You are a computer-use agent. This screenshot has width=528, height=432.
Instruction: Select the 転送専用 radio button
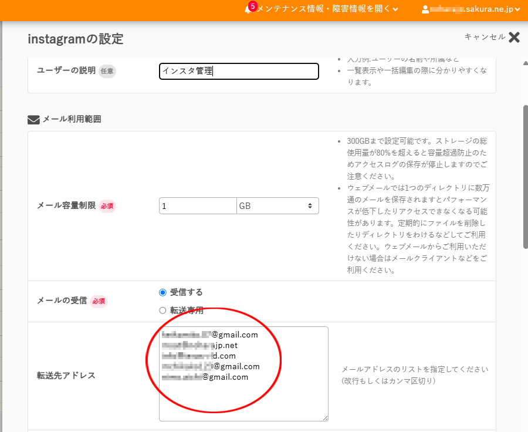(163, 310)
